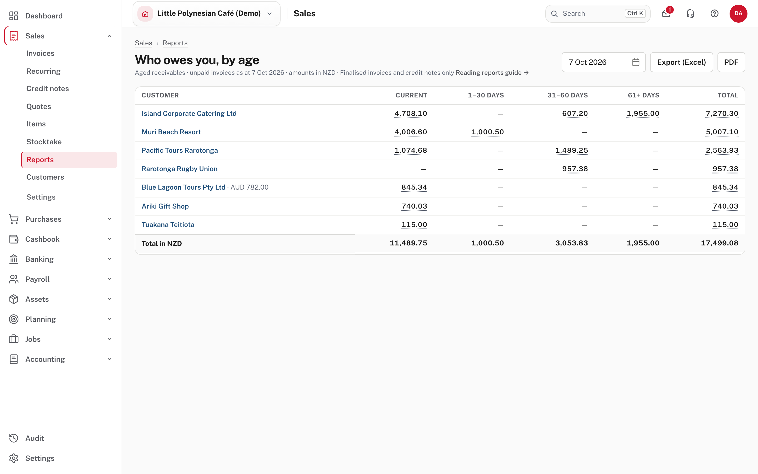This screenshot has width=758, height=474.
Task: Open the calendar icon in date field
Action: point(636,62)
